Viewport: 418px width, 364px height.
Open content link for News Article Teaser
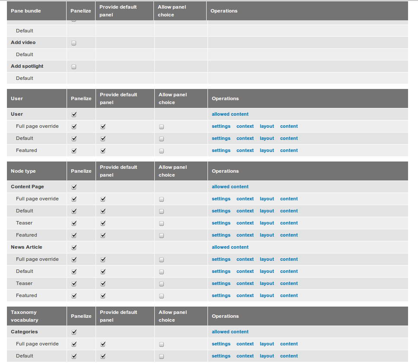pos(289,283)
